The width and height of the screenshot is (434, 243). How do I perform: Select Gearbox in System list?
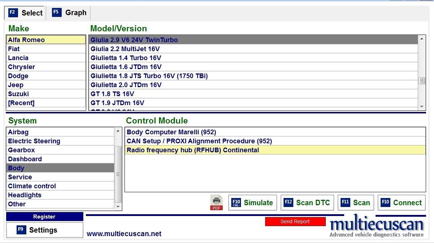[60, 150]
